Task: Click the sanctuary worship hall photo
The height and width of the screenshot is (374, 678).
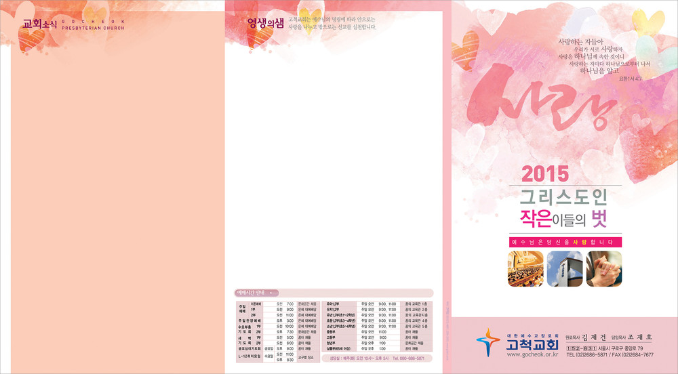Action: point(524,268)
